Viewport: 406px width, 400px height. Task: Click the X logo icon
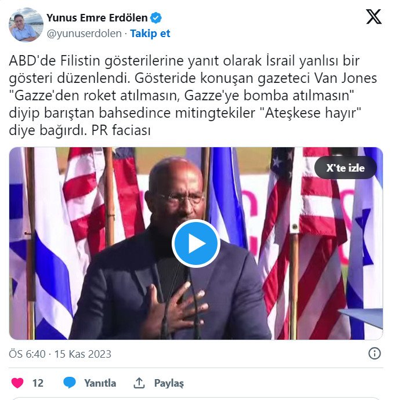pyautogui.click(x=374, y=17)
